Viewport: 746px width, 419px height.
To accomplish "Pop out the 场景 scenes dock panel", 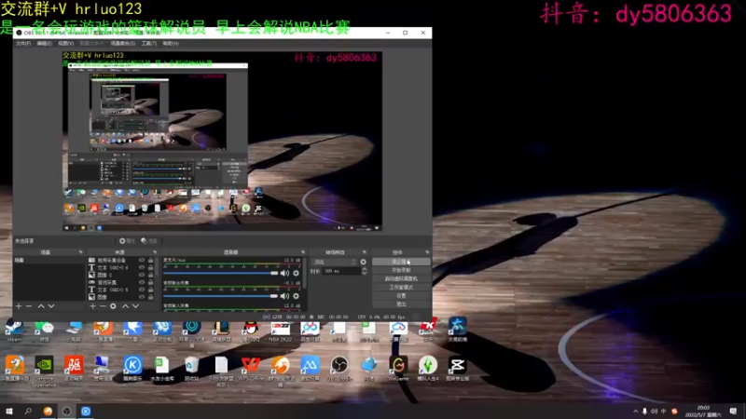I will 80,252.
